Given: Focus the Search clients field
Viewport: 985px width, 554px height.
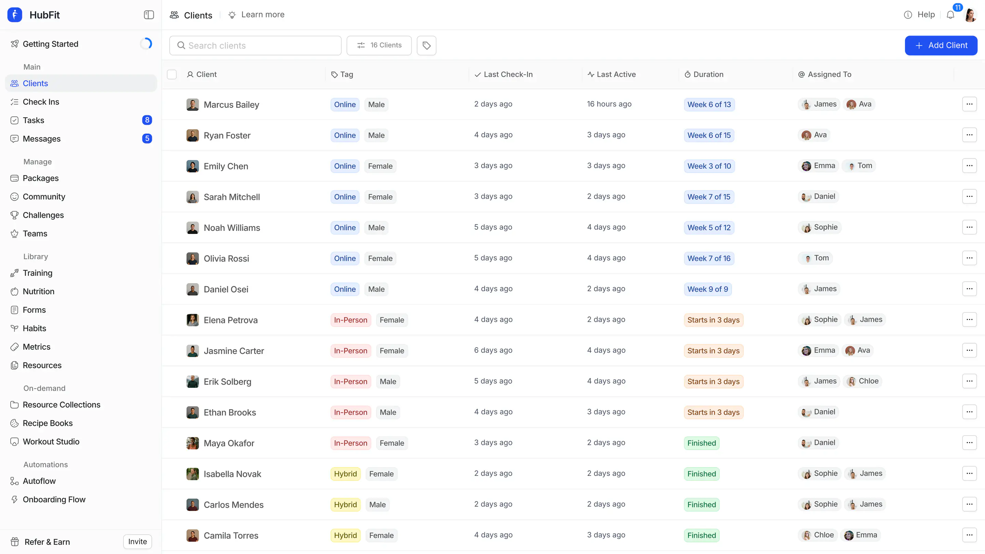Looking at the screenshot, I should pyautogui.click(x=255, y=45).
